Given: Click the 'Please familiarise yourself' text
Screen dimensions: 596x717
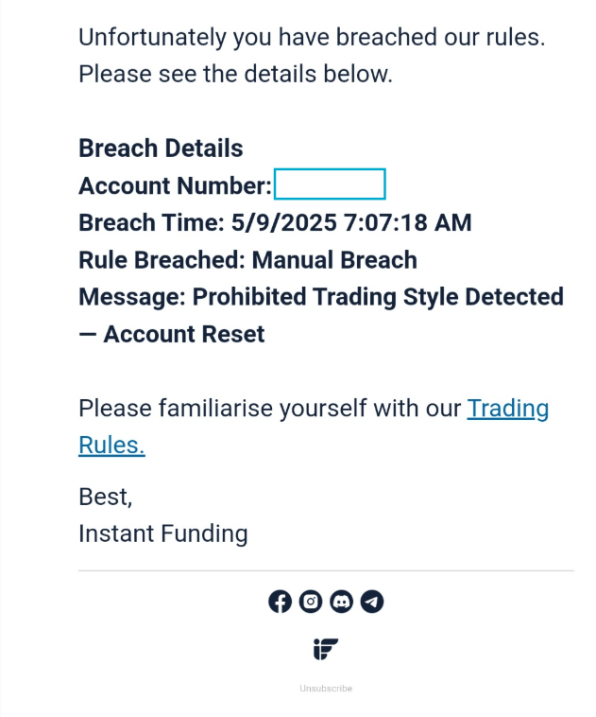Looking at the screenshot, I should 271,409.
